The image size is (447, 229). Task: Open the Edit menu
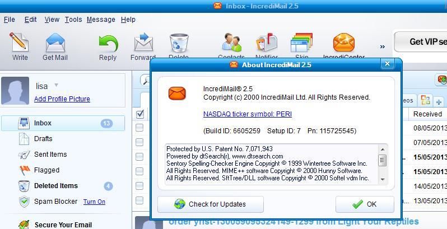[x=30, y=20]
